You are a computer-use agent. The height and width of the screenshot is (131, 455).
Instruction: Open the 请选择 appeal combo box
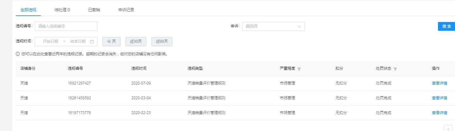pos(274,26)
